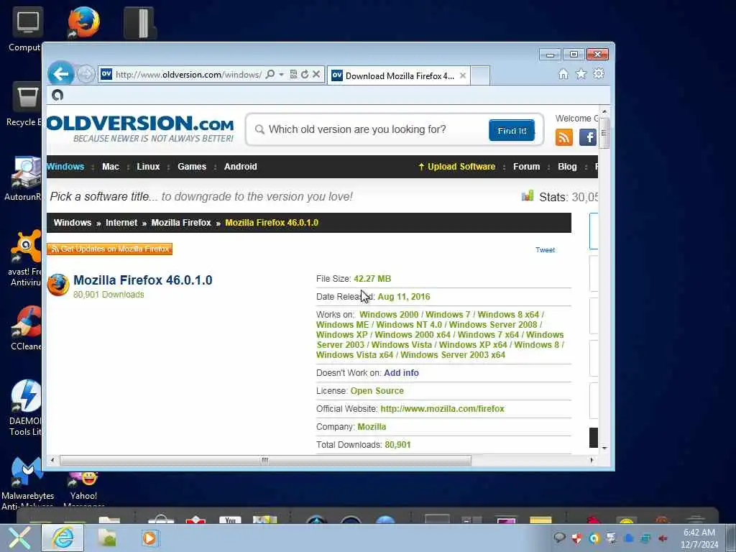Click the Add info link

[401, 373]
